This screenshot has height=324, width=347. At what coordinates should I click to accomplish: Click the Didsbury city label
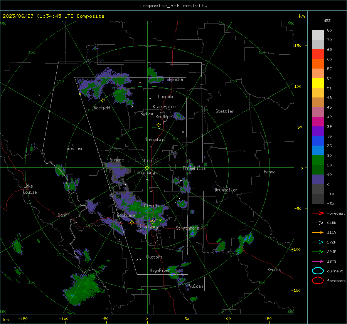pyautogui.click(x=145, y=173)
